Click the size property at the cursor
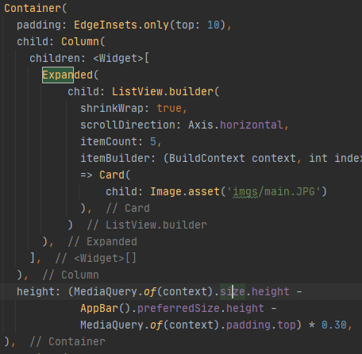The width and height of the screenshot is (362, 354). (233, 291)
